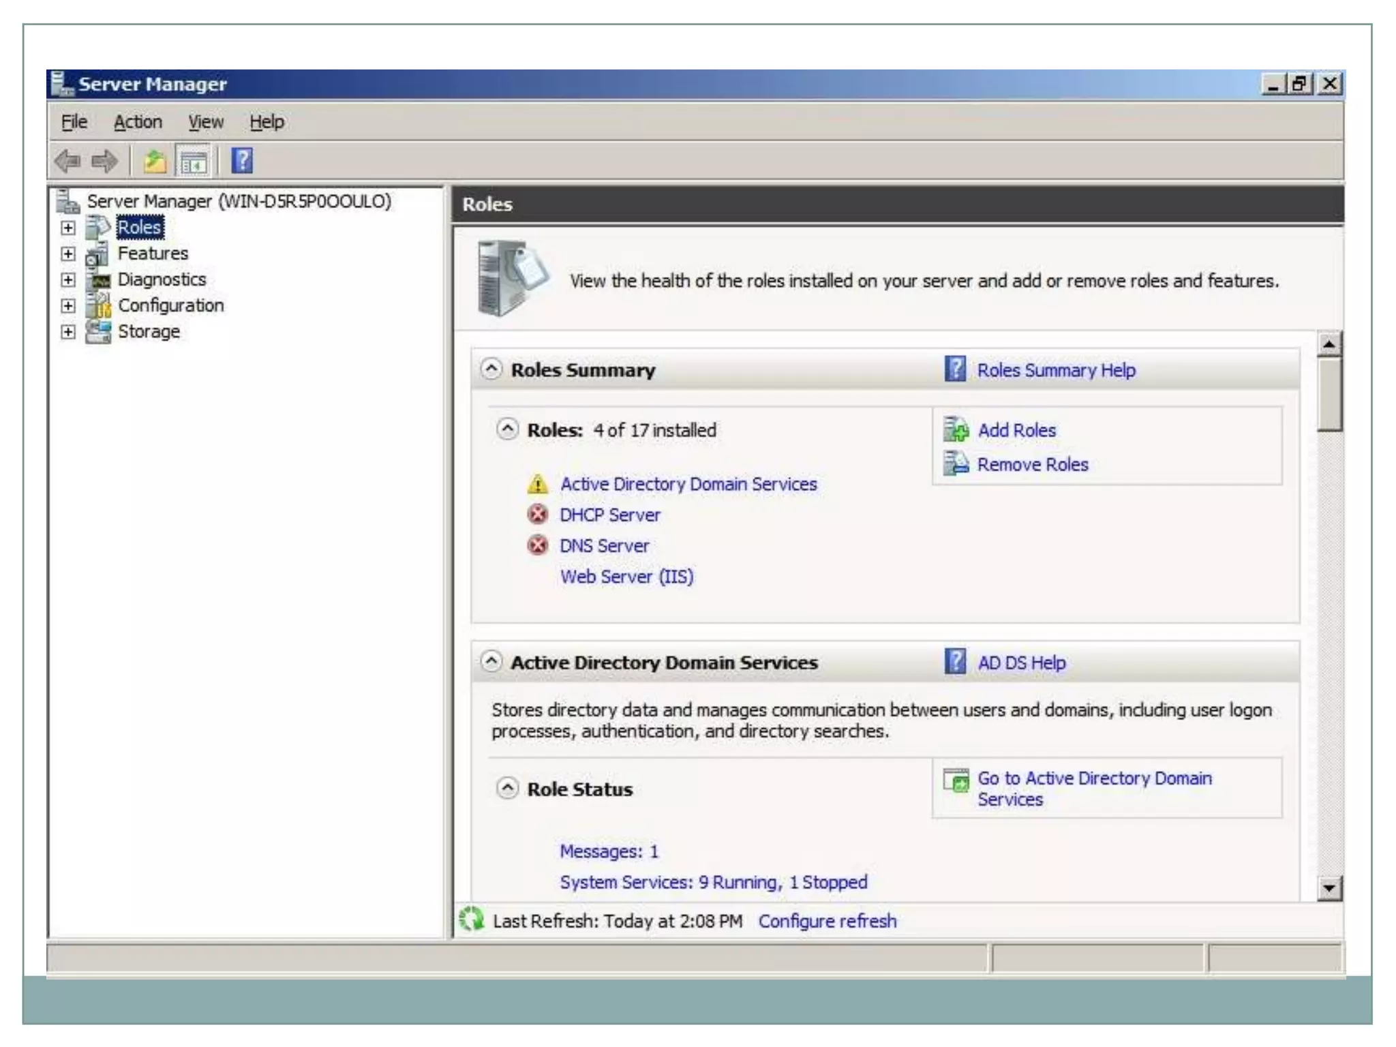Image resolution: width=1396 pixels, height=1047 pixels.
Task: Click the Server Manager title bar icon
Action: 62,83
